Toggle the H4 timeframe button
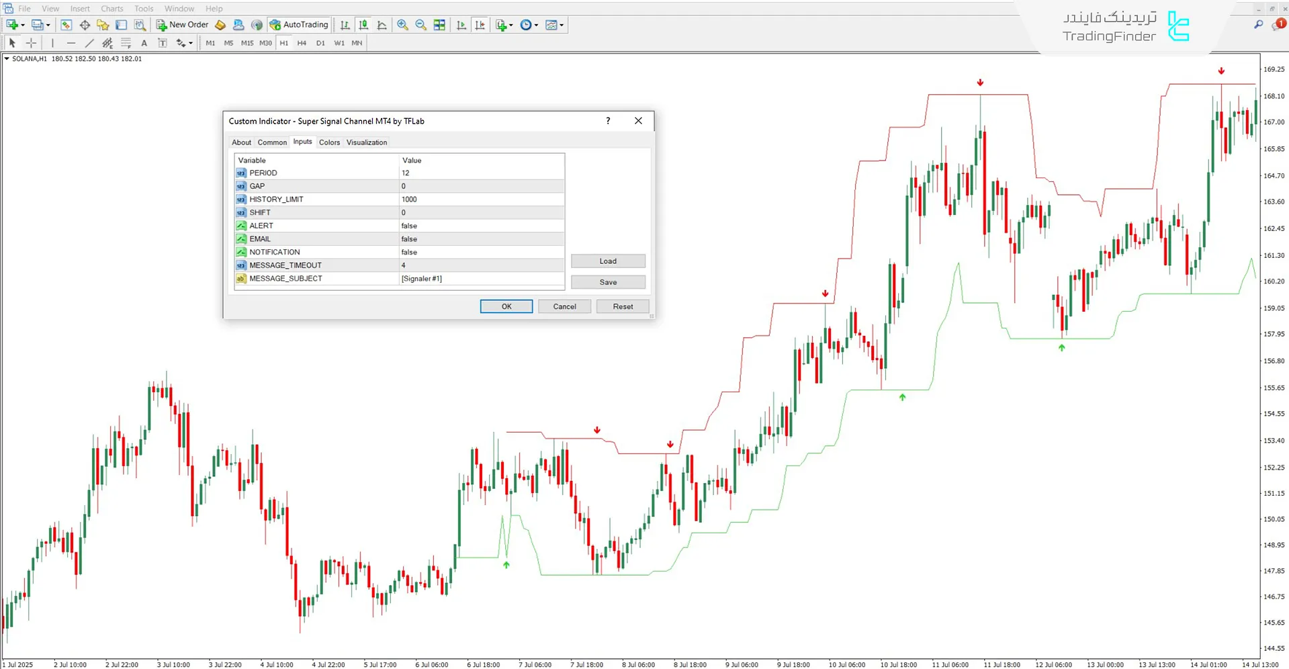 point(302,43)
